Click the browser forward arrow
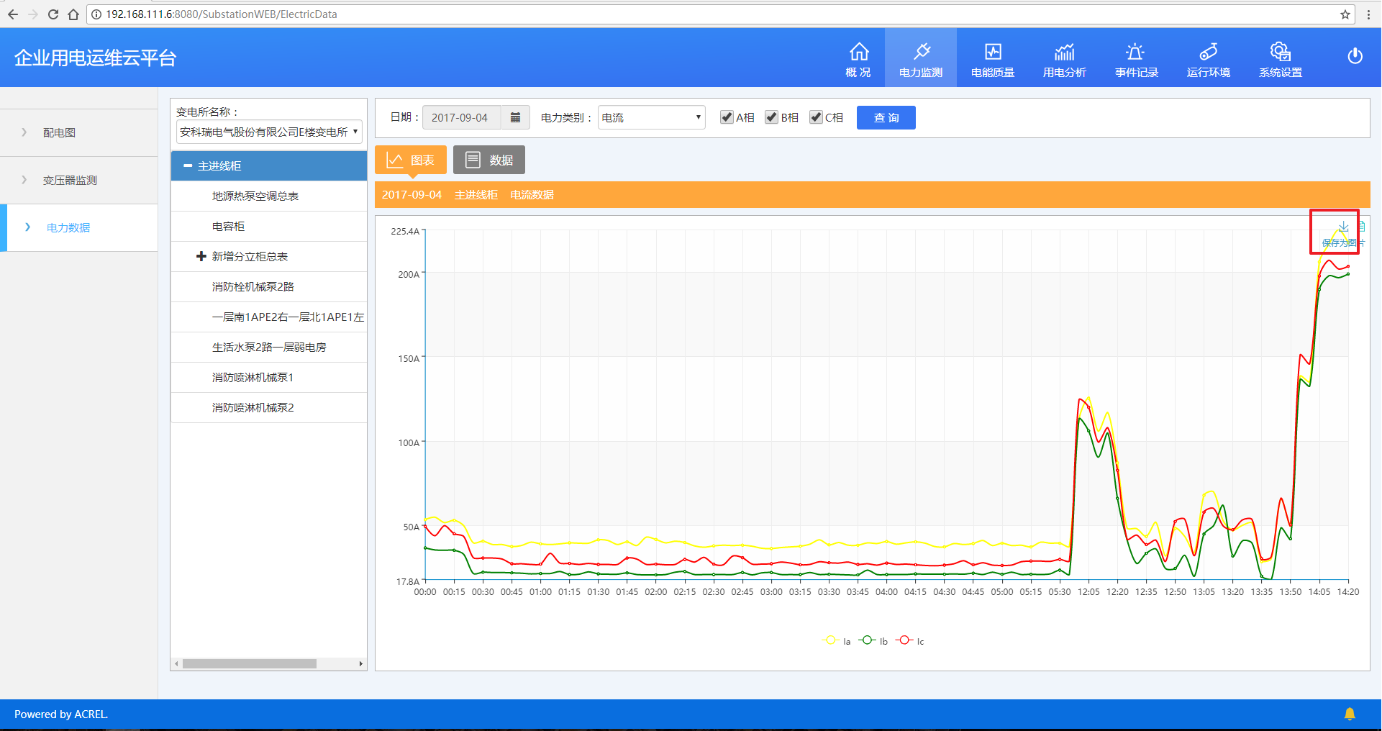 [x=32, y=14]
